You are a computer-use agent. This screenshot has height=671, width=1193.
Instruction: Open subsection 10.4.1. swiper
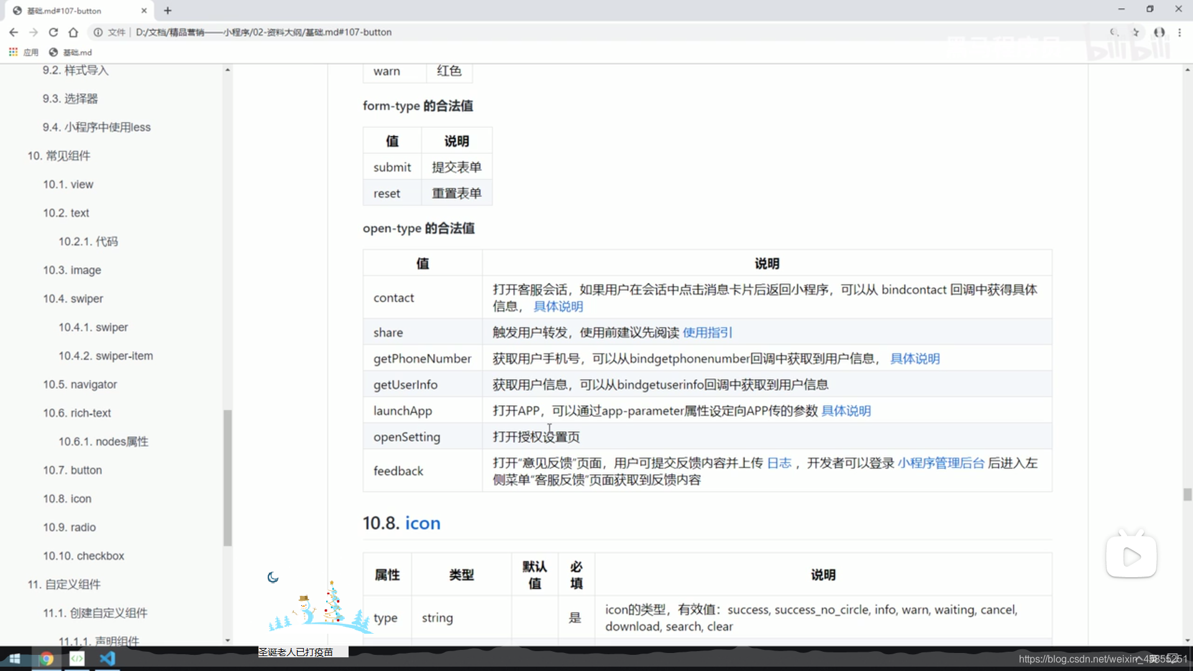click(93, 327)
